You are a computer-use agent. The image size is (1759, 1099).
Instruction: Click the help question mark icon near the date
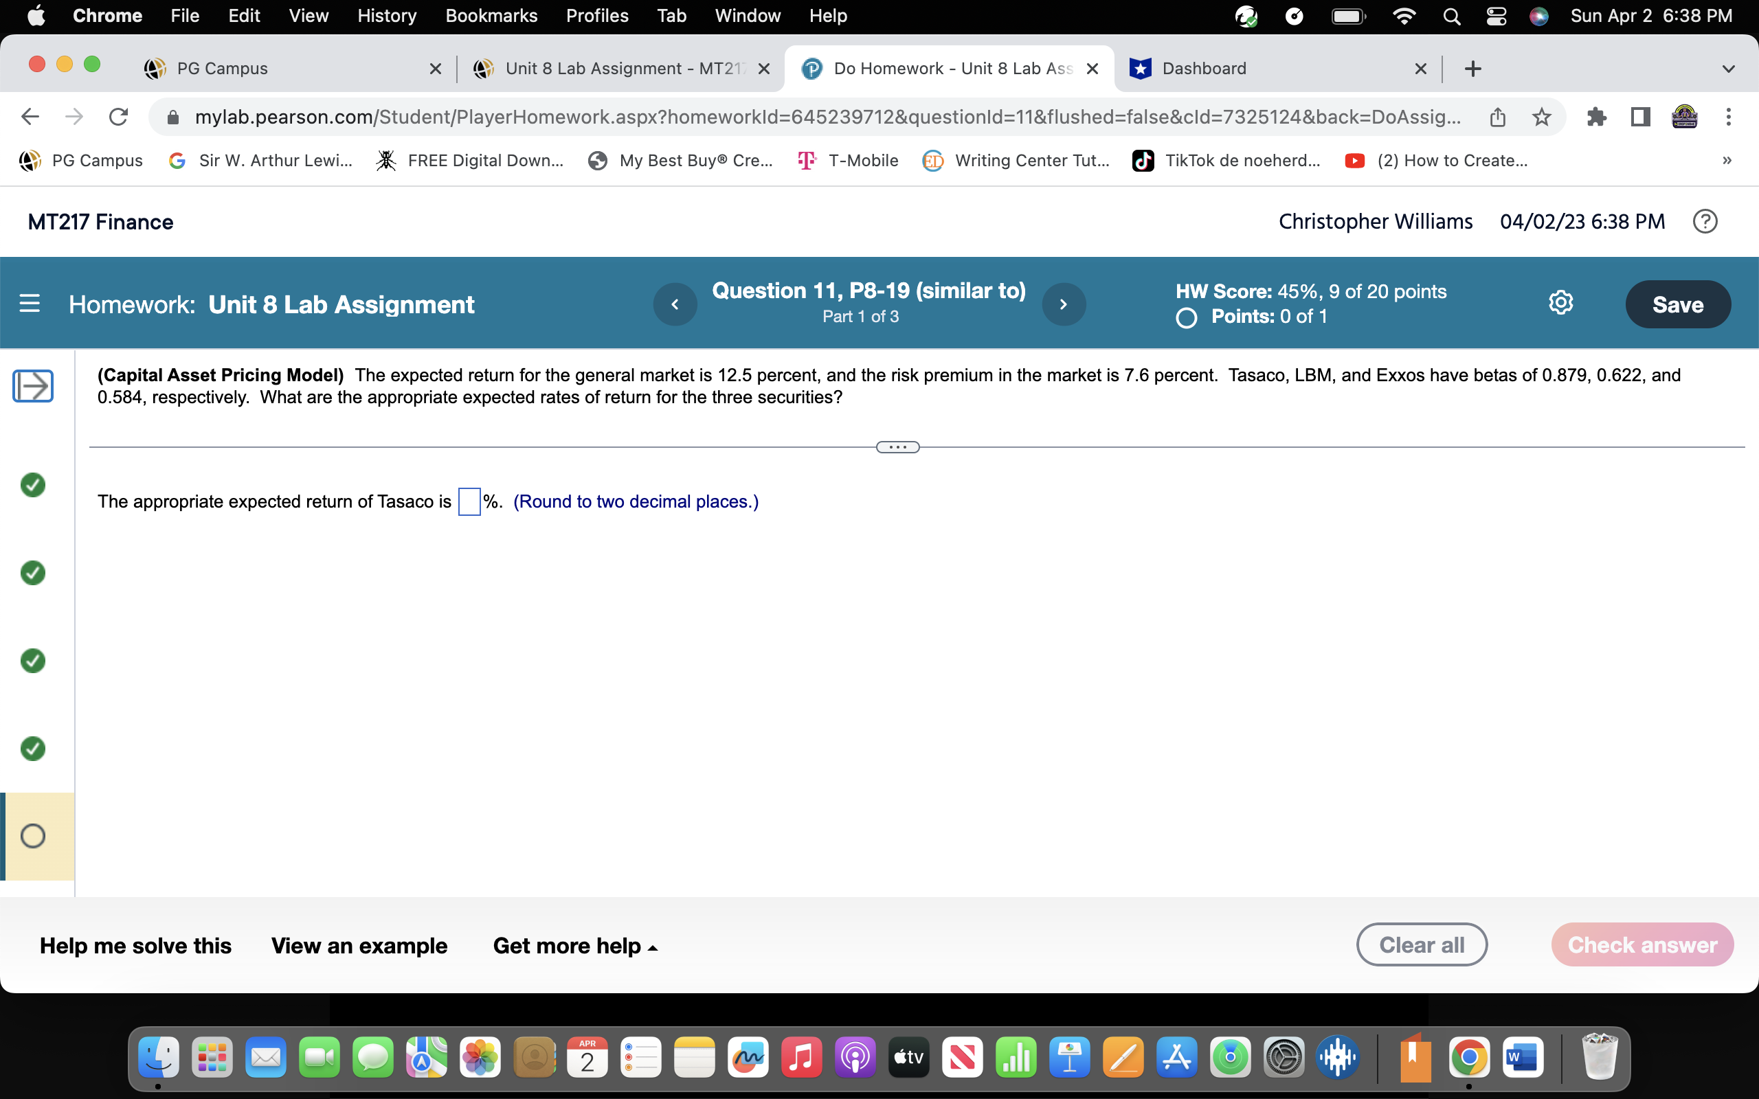[1705, 221]
